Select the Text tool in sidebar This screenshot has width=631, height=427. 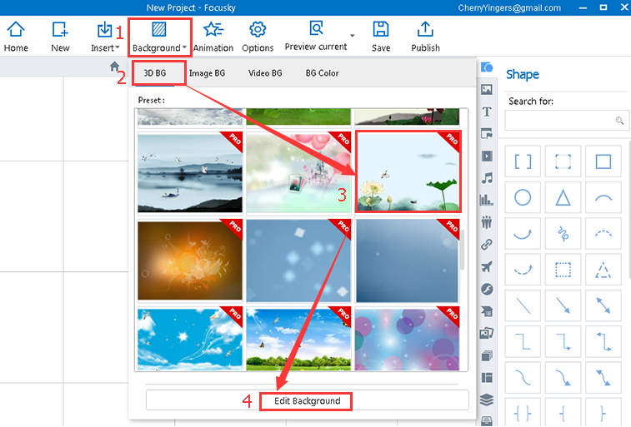tap(487, 112)
